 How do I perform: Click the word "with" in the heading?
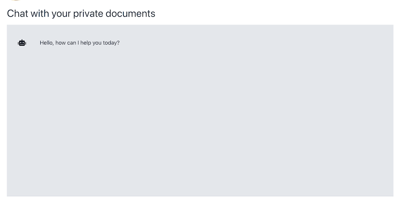pos(40,14)
